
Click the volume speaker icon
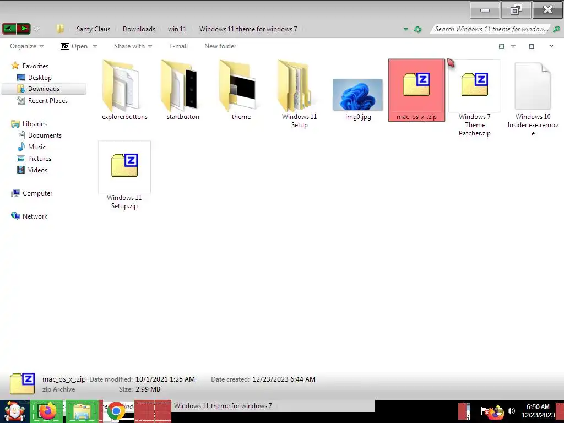click(x=511, y=411)
